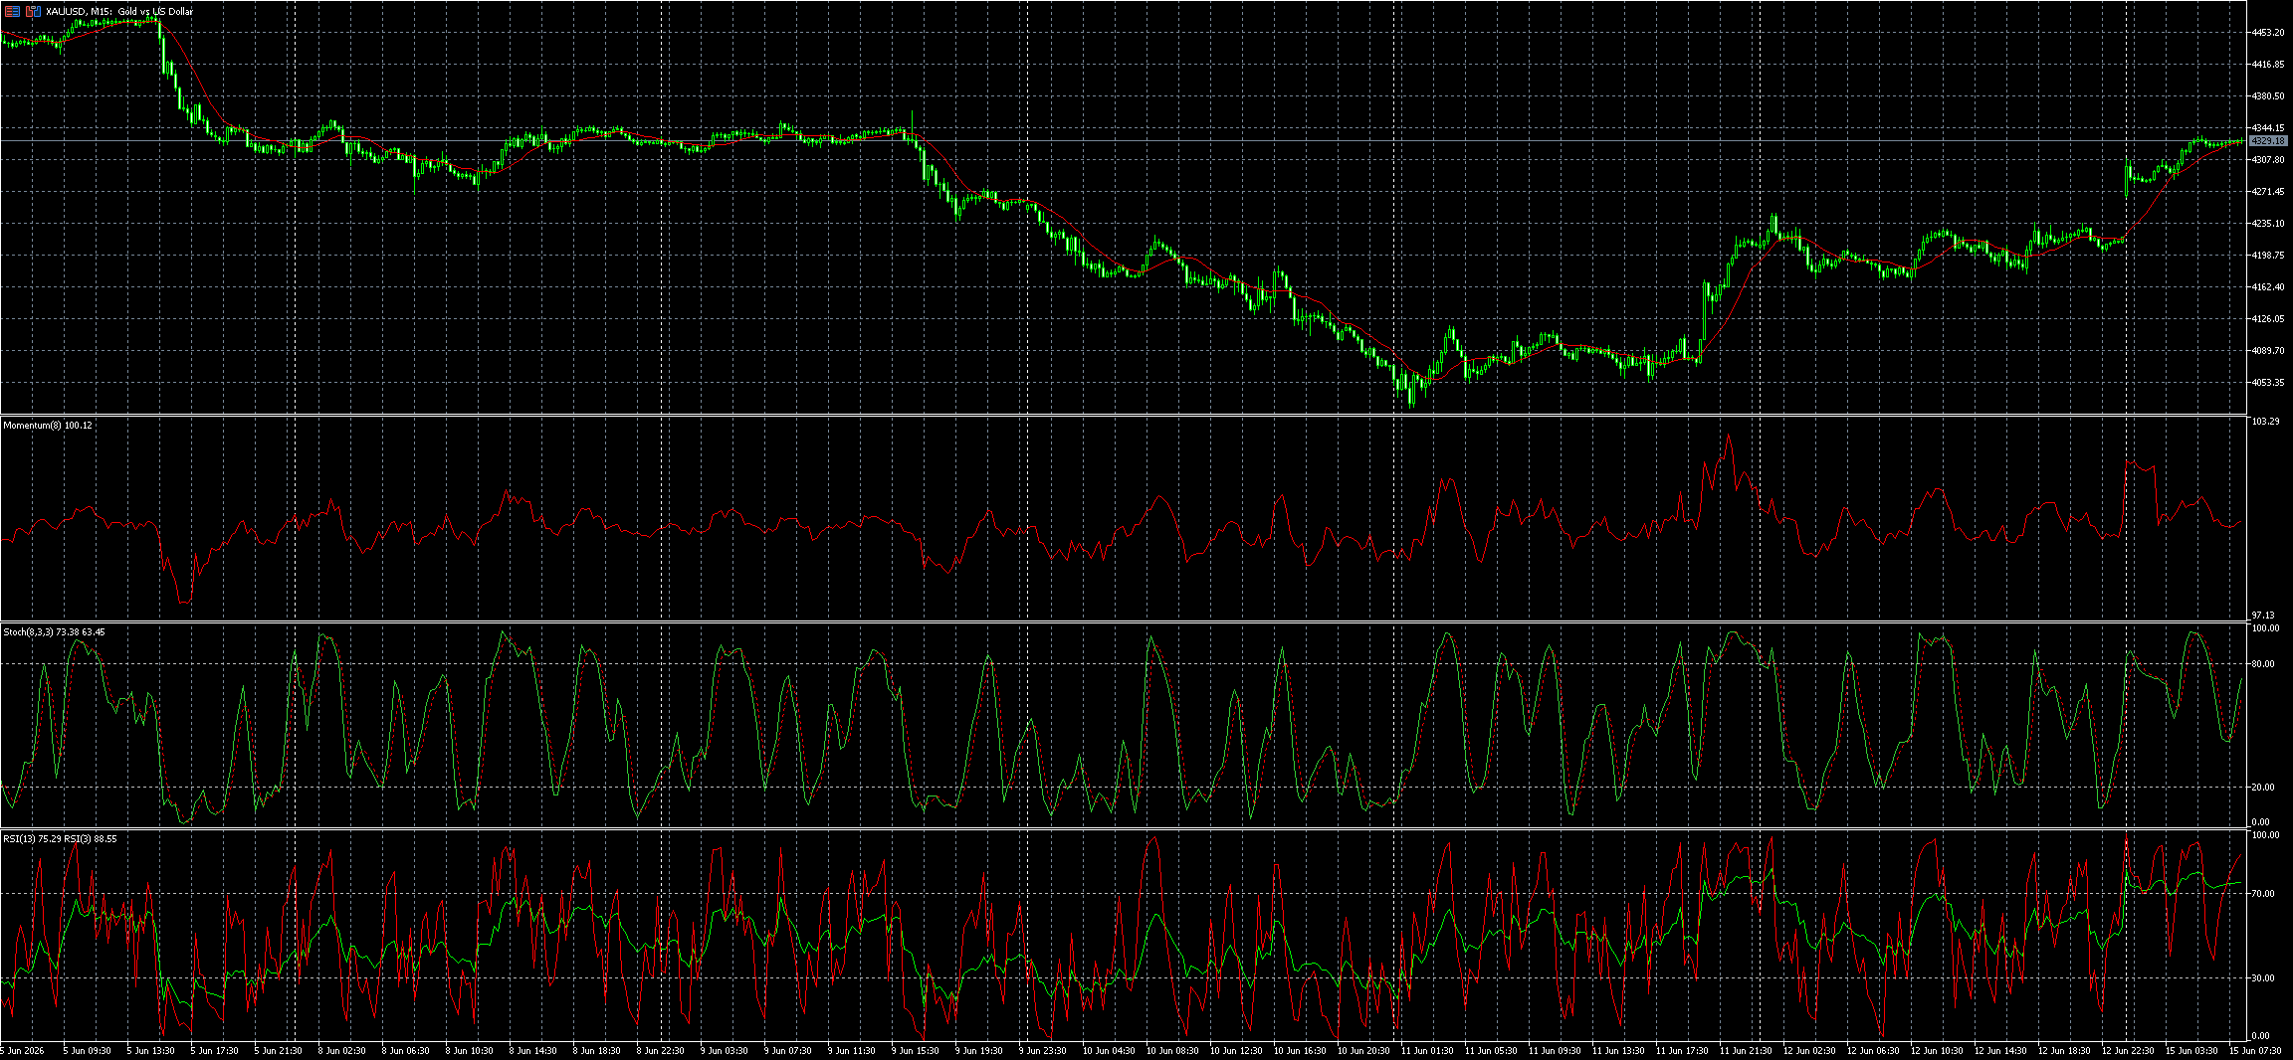The image size is (2293, 1060).
Task: Click time axis label 11 Jun 17:30
Action: (1682, 1050)
